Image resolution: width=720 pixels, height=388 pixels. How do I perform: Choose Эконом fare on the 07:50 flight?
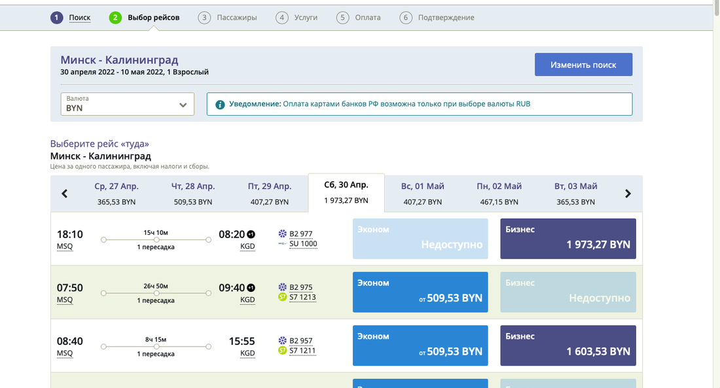420,292
